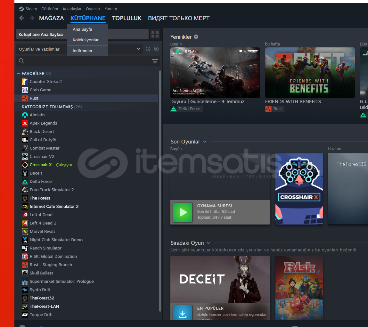Image resolution: width=368 pixels, height=327 pixels.
Task: Open the Crosshair X recent game cover
Action: [x=299, y=189]
